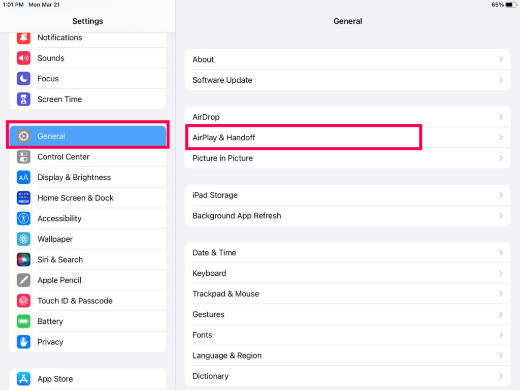Tap the Display & Brightness AA icon
This screenshot has height=390, width=520.
(x=23, y=177)
